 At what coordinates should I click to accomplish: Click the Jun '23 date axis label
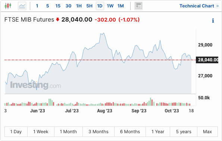click(37, 111)
